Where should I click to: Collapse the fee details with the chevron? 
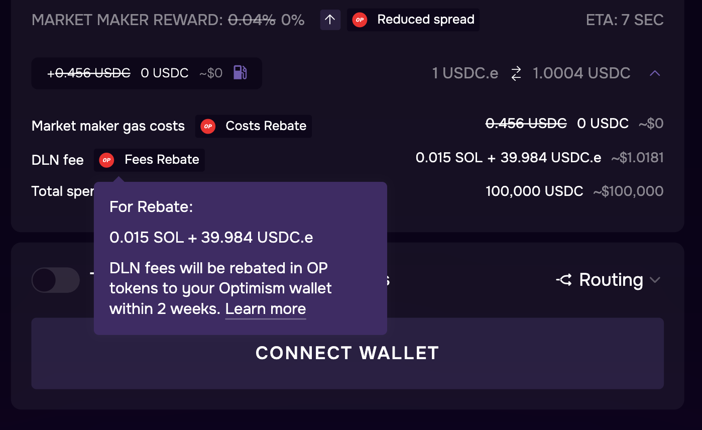654,73
